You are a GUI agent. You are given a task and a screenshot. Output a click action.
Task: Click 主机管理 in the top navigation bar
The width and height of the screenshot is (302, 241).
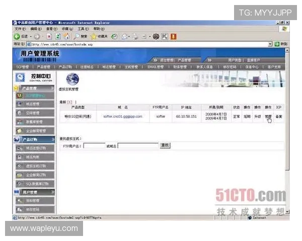[131, 67]
